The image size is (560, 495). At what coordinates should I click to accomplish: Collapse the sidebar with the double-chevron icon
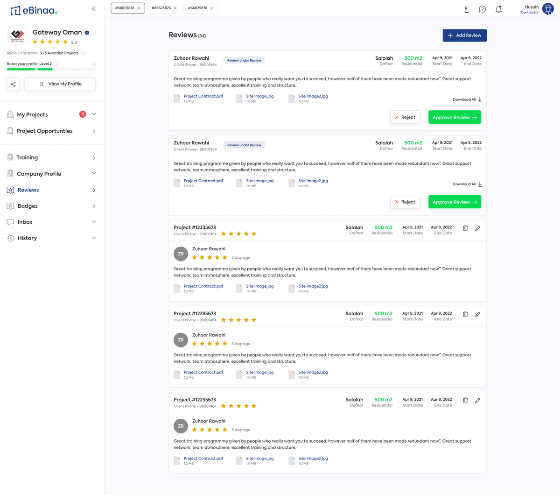pos(93,8)
